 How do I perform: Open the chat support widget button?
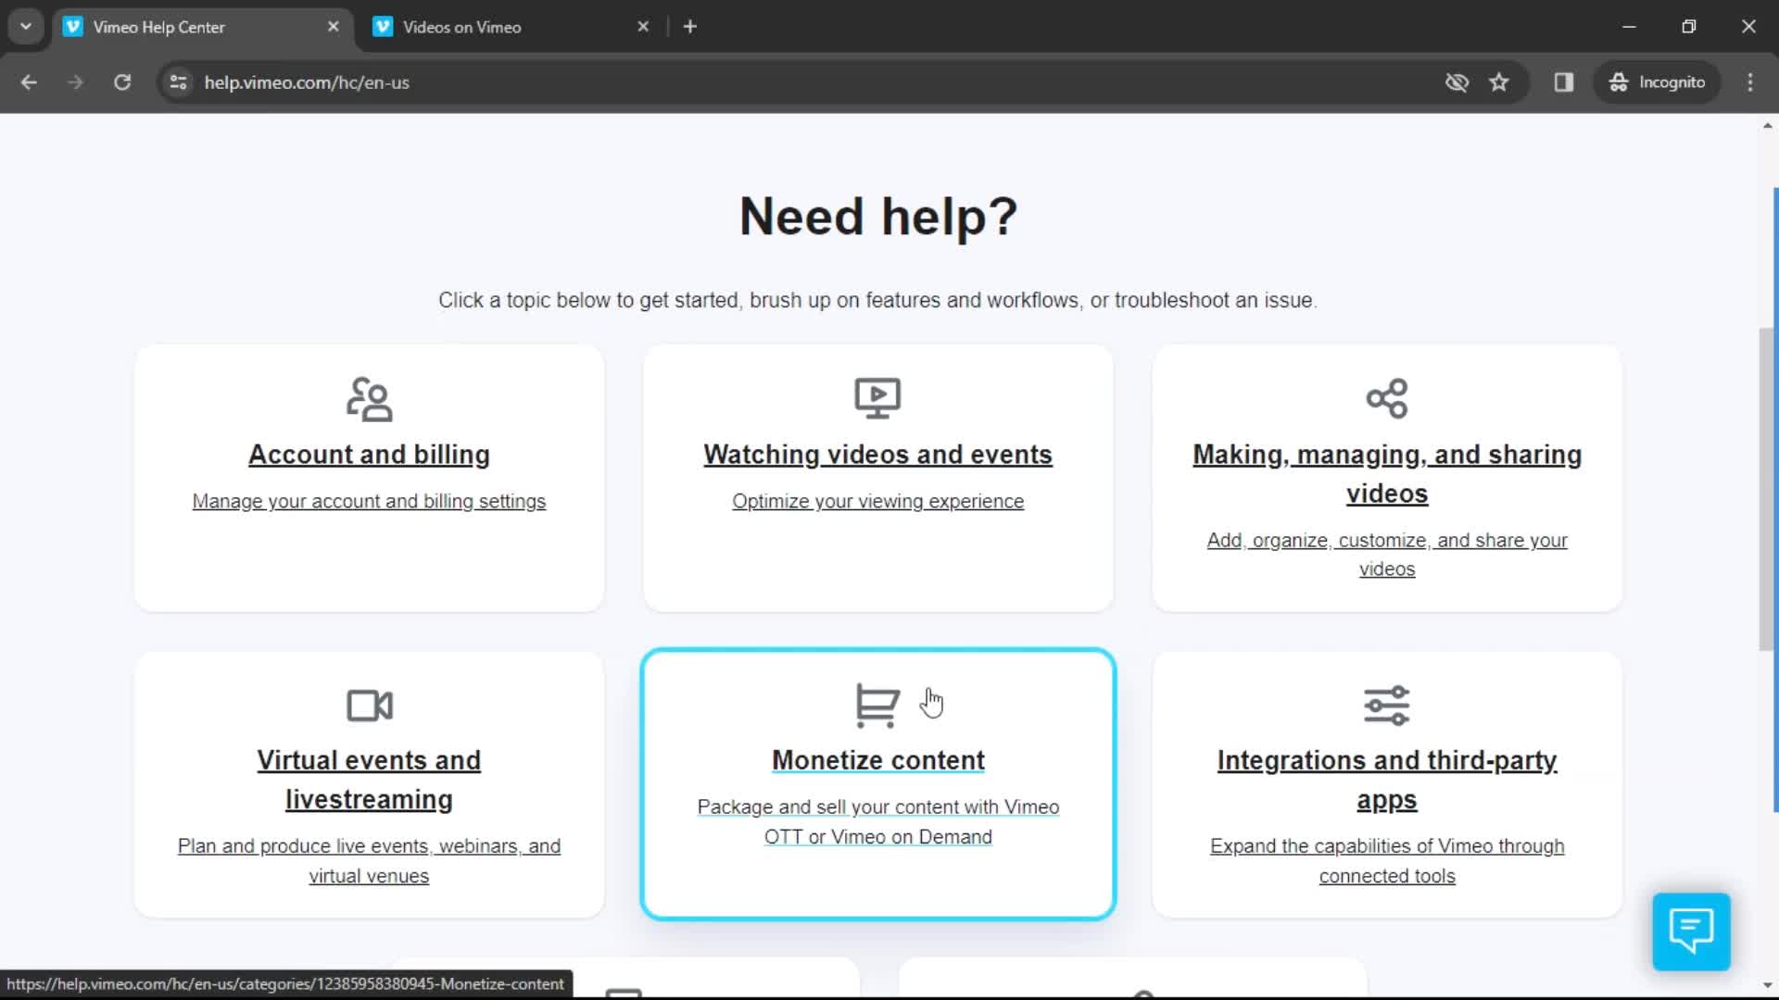[x=1691, y=931]
